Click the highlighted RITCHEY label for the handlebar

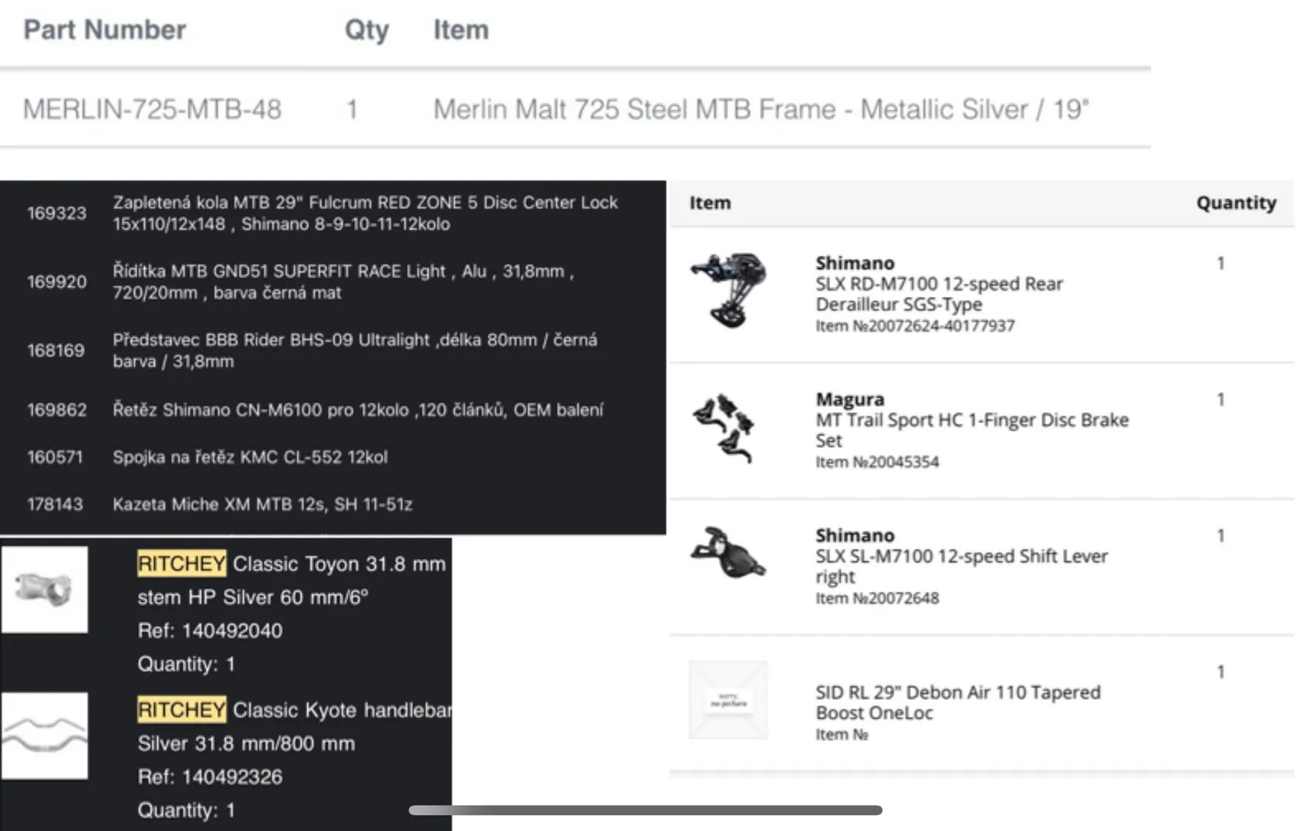(181, 709)
